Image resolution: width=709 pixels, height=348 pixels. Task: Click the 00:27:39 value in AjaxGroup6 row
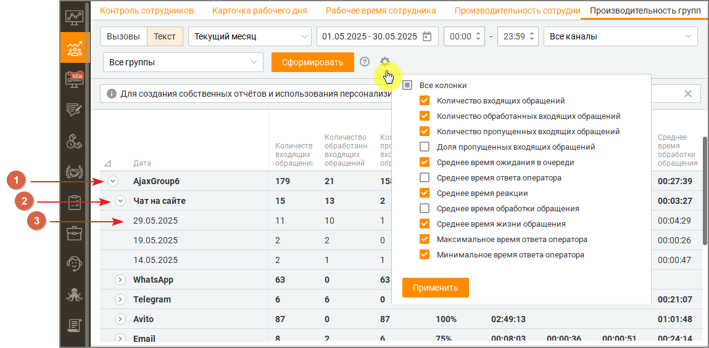click(674, 182)
